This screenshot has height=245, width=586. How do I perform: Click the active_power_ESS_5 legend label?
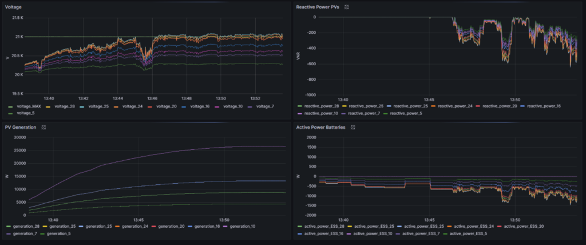click(x=470, y=233)
